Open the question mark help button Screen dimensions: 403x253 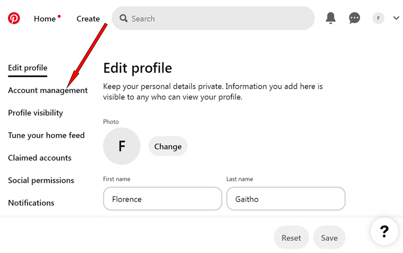(x=384, y=231)
